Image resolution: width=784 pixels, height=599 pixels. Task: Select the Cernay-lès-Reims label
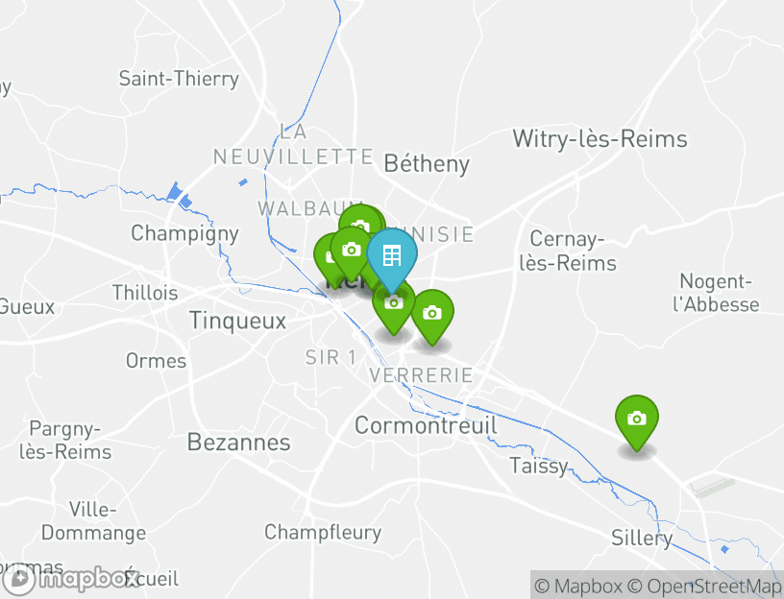[x=574, y=250]
